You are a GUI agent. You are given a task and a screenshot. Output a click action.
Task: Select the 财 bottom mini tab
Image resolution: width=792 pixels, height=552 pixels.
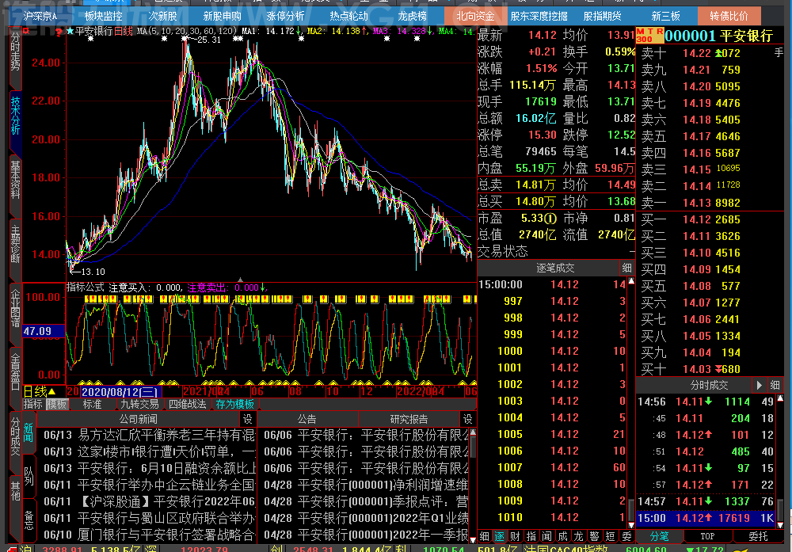pyautogui.click(x=516, y=536)
